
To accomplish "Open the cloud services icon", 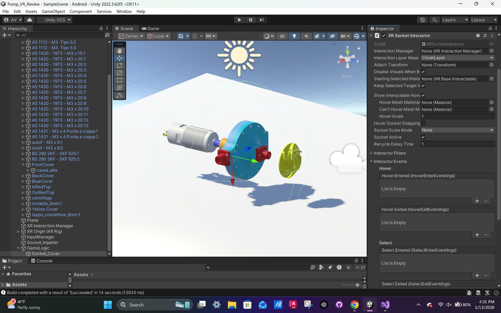I will [30, 20].
